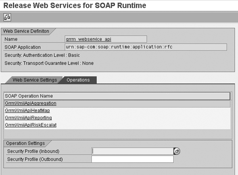Image resolution: width=238 pixels, height=175 pixels.
Task: Click the Release Web Services title text
Action: click(75, 5)
